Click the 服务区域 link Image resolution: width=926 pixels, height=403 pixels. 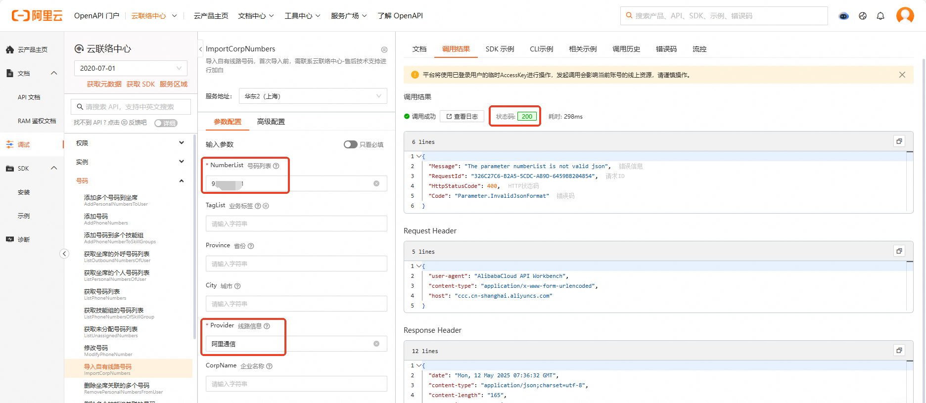pos(174,84)
